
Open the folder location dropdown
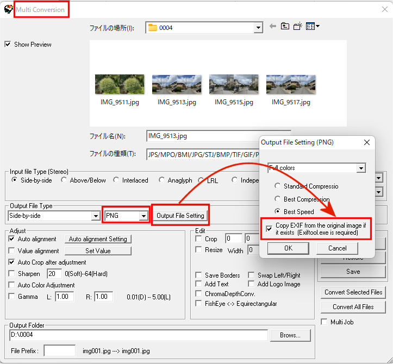258,28
